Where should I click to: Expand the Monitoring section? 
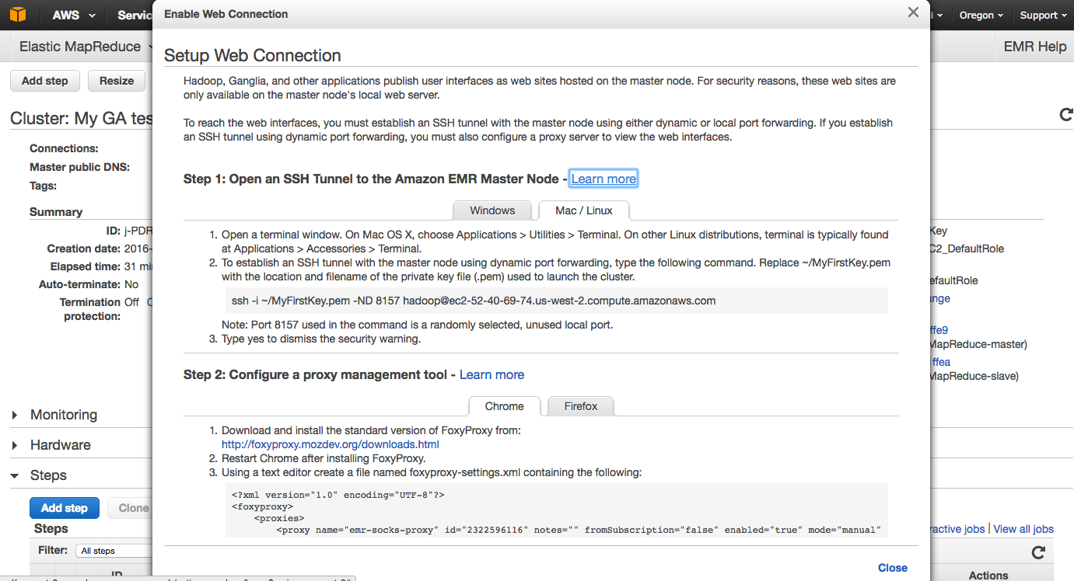pyautogui.click(x=15, y=415)
